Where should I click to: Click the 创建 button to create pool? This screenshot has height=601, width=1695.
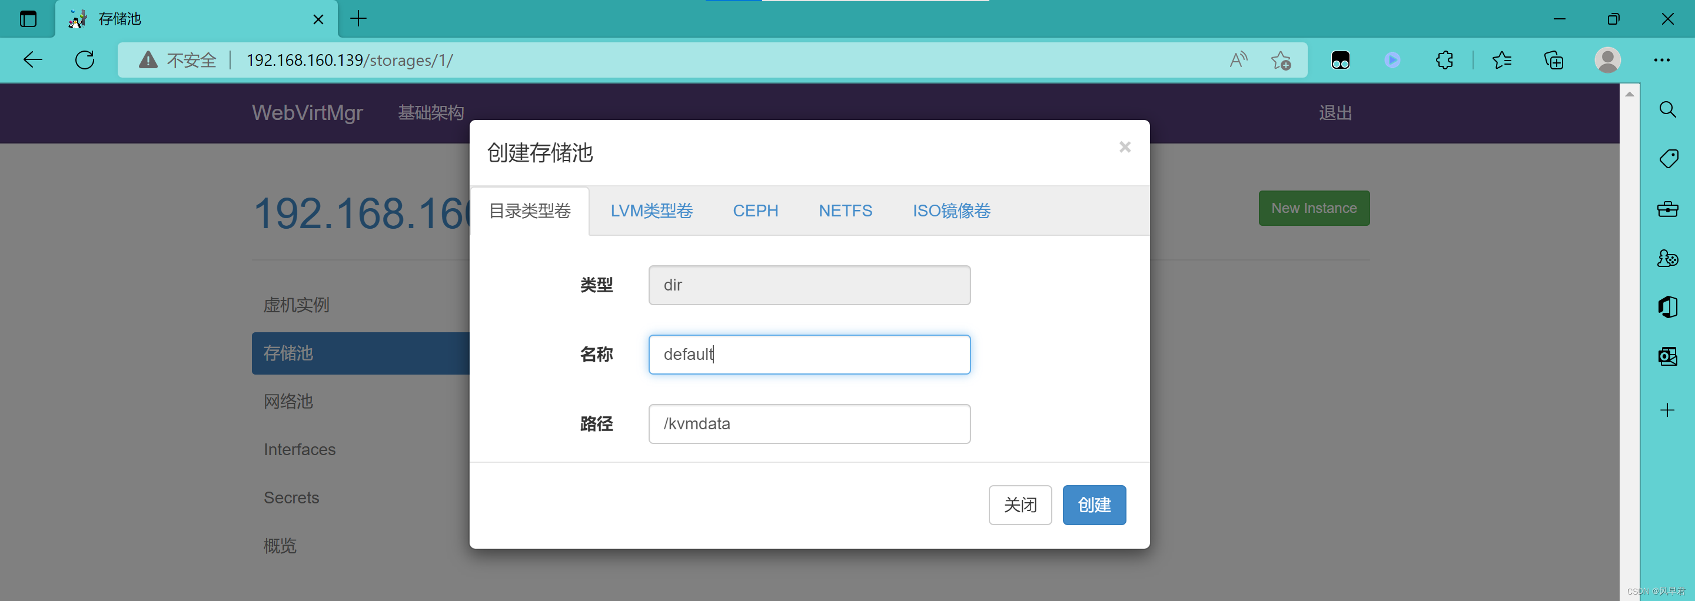click(x=1094, y=505)
